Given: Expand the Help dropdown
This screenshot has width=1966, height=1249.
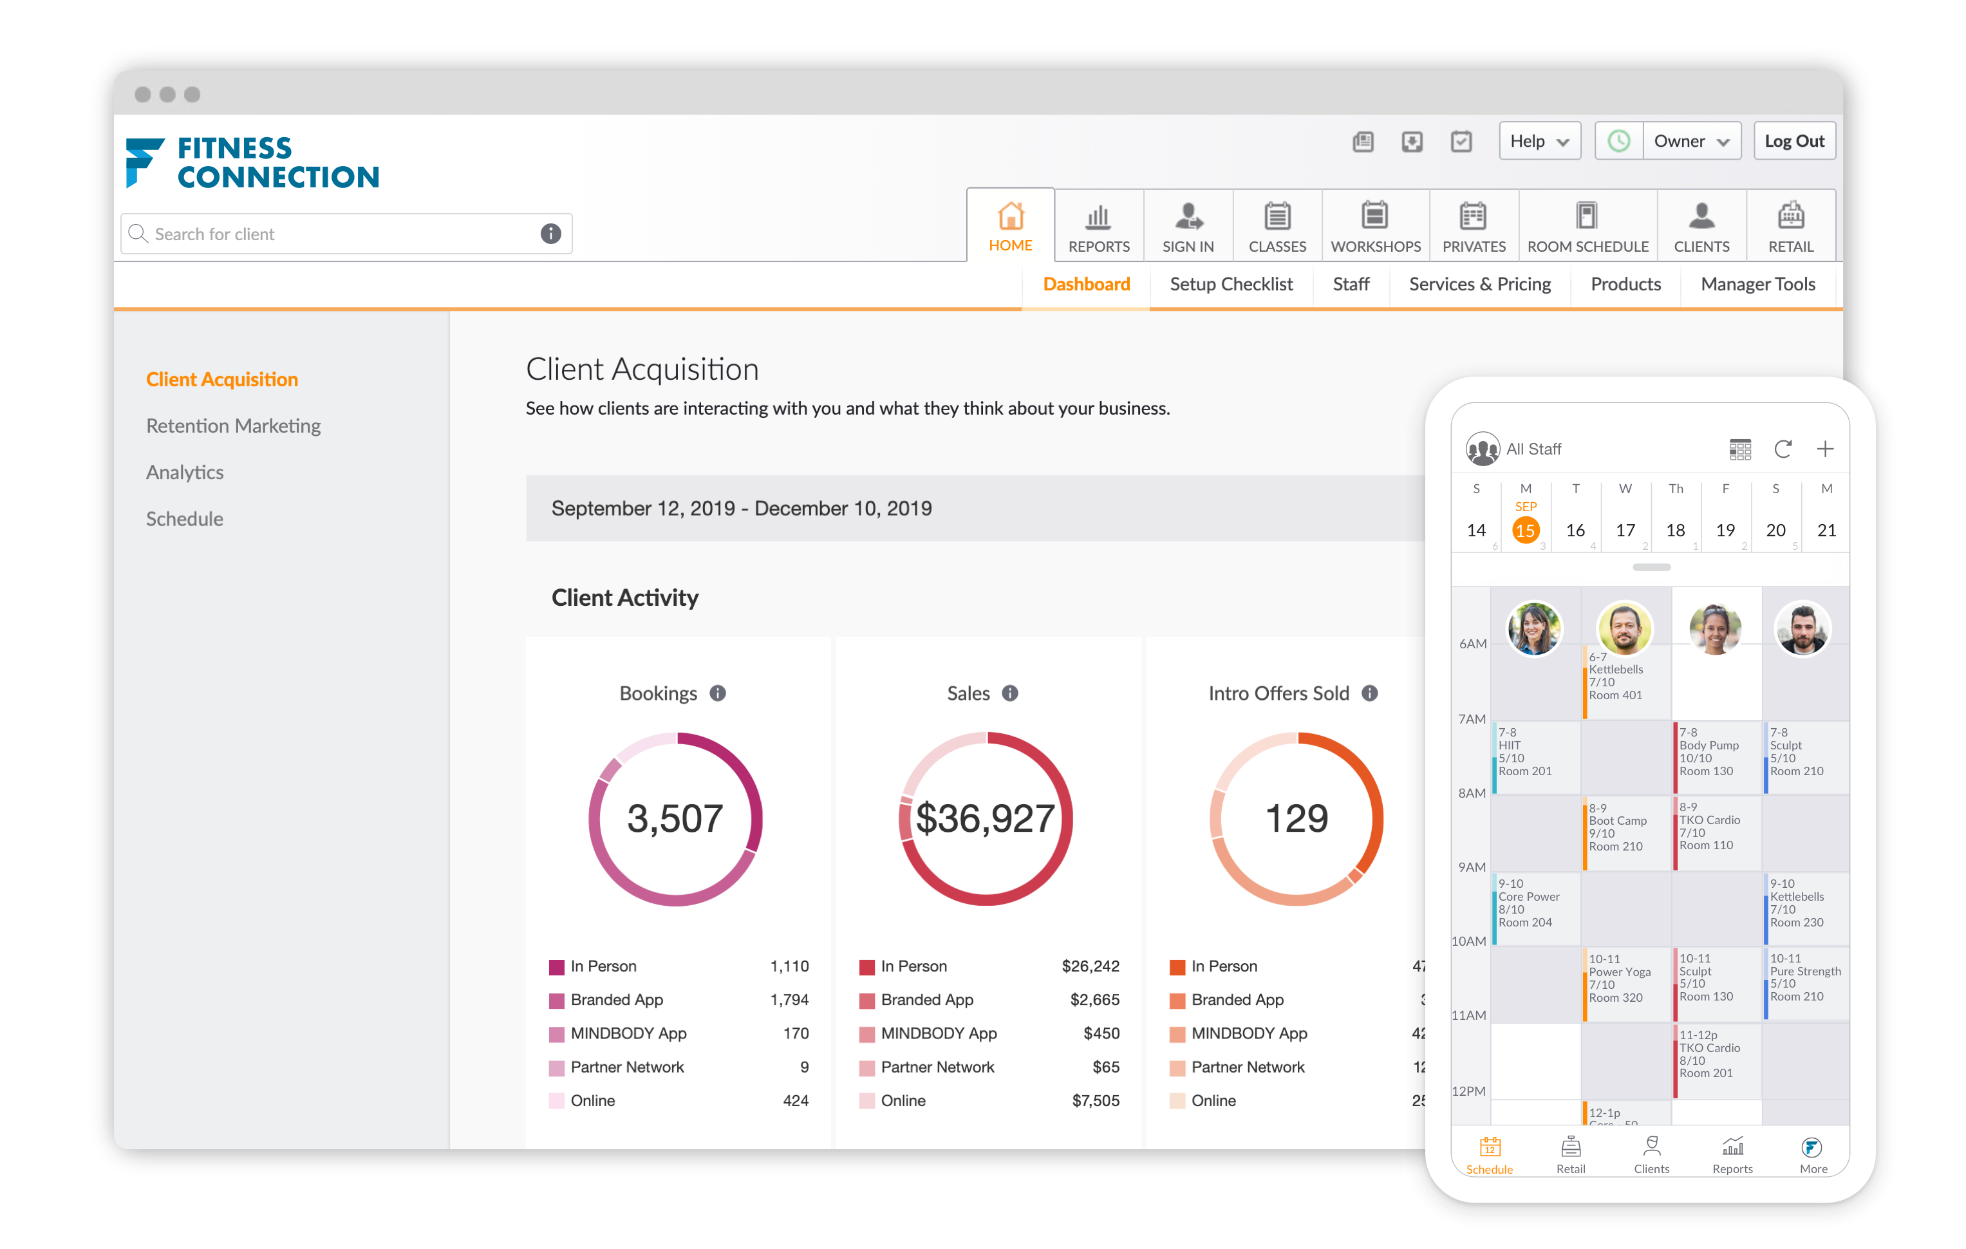Looking at the screenshot, I should click(1539, 141).
